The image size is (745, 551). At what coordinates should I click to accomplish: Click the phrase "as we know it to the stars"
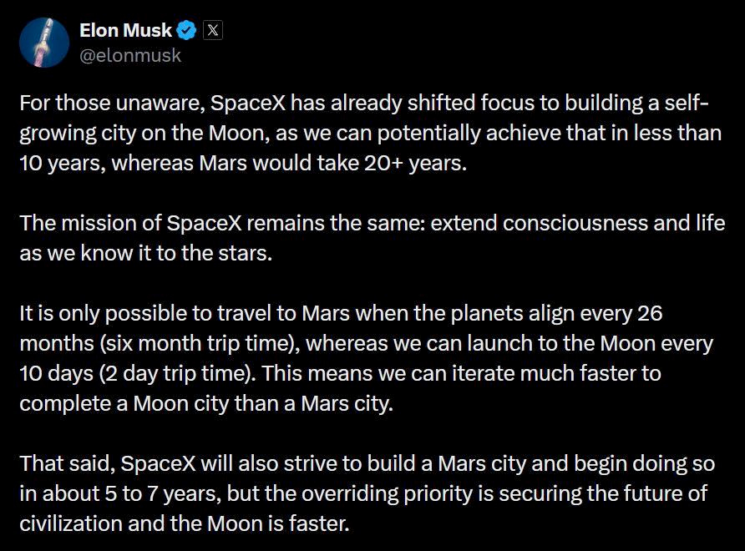click(145, 254)
